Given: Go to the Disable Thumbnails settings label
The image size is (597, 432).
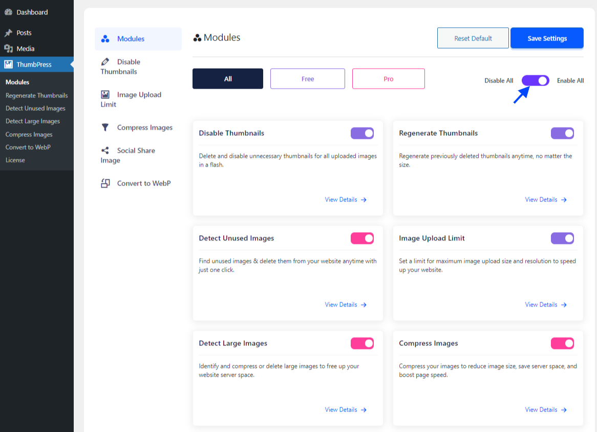Looking at the screenshot, I should [x=120, y=67].
